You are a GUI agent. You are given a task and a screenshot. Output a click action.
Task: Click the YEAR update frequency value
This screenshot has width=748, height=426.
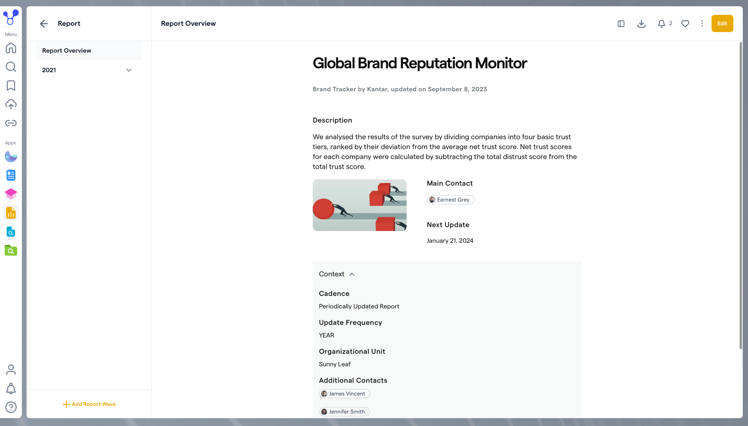pos(326,335)
